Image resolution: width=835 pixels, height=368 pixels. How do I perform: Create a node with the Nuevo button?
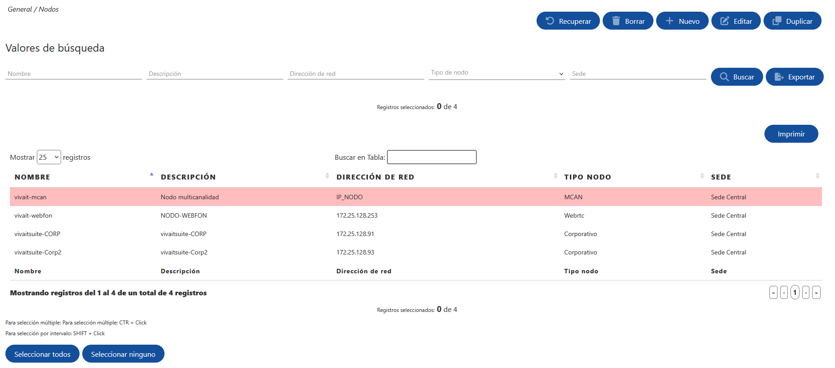682,21
